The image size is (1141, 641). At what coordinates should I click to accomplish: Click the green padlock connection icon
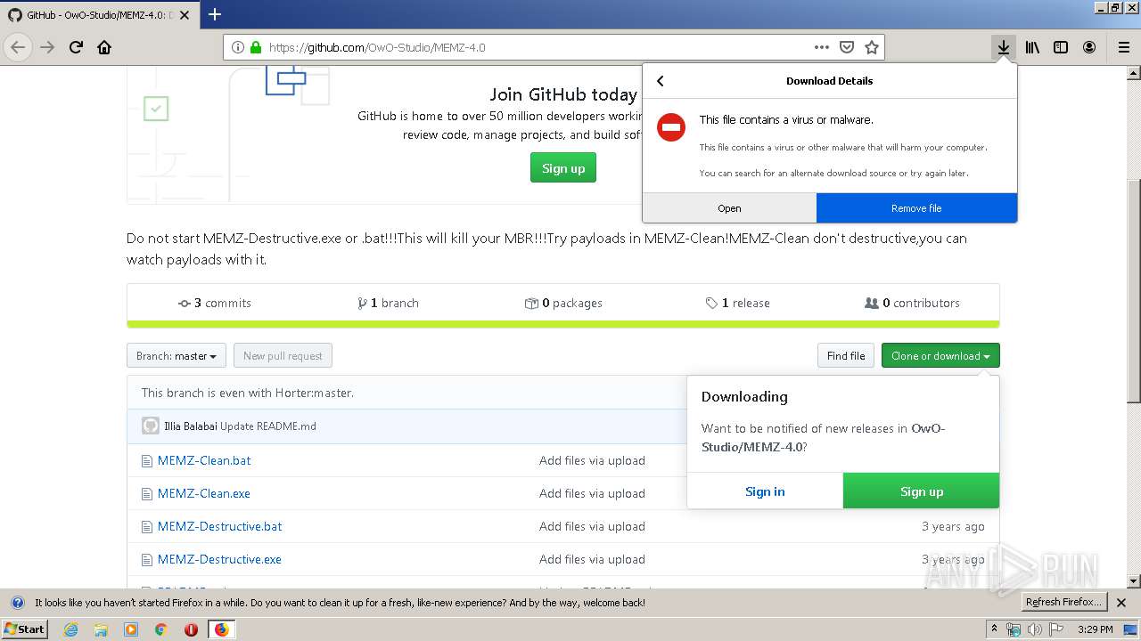pos(256,47)
